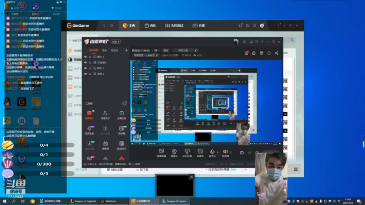The image size is (365, 205).
Task: Open WeGame 主页 tab
Action: pos(129,26)
